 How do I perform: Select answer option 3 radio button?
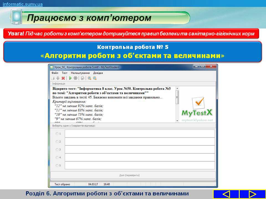tap(57, 150)
